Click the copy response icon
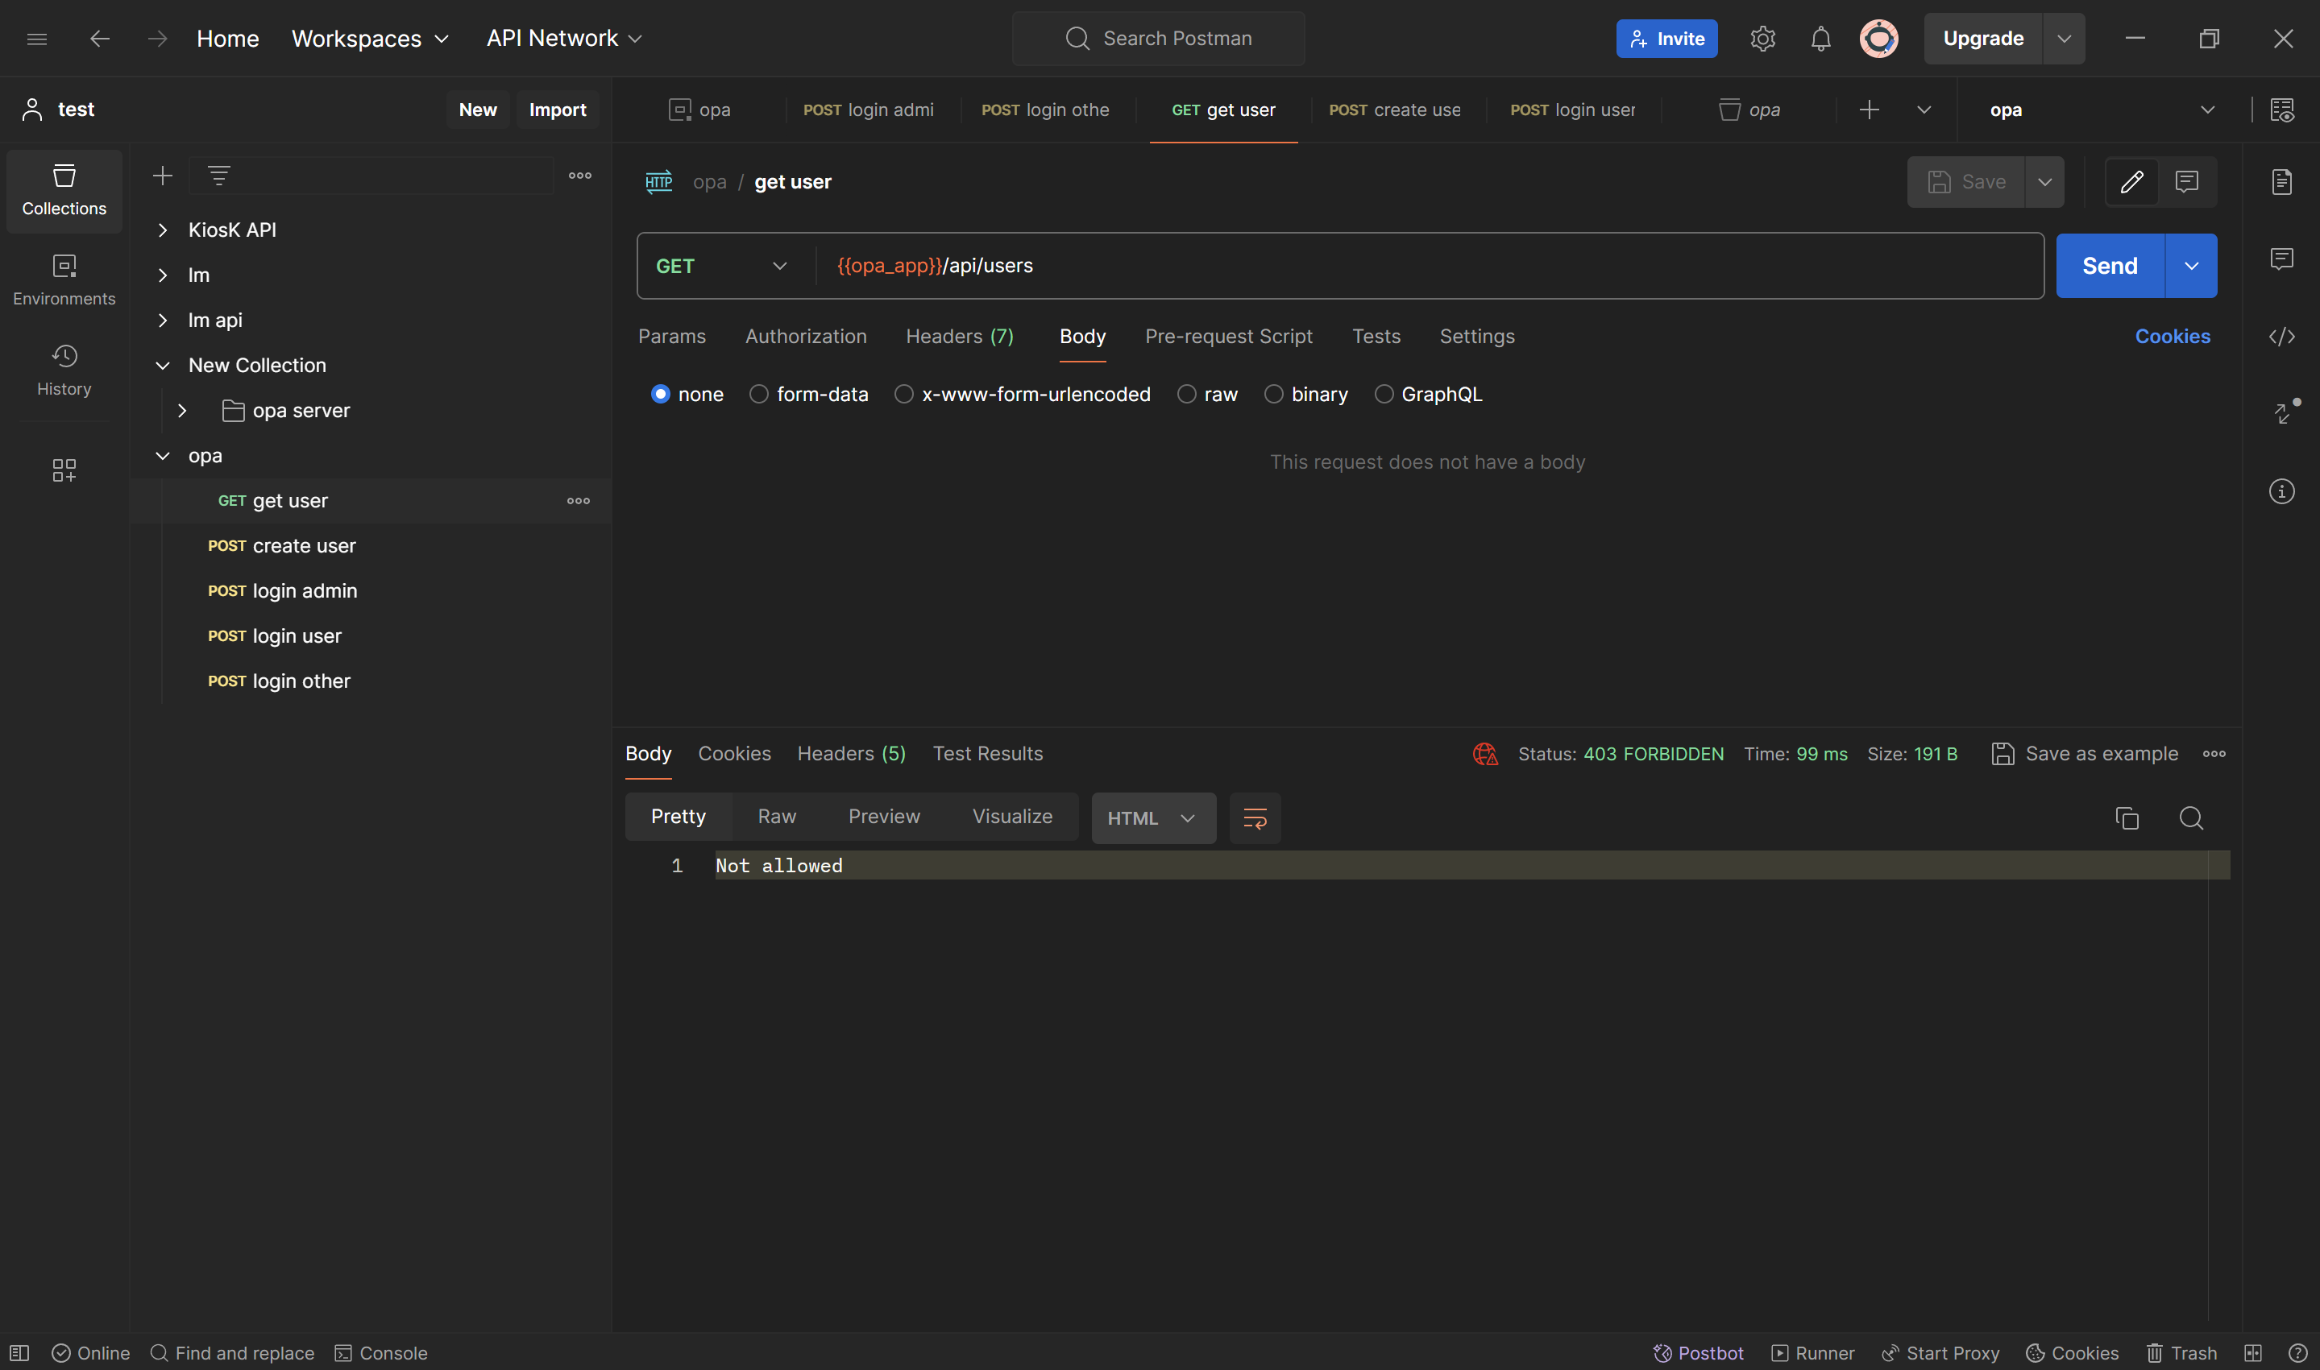The height and width of the screenshot is (1370, 2320). coord(2127,818)
